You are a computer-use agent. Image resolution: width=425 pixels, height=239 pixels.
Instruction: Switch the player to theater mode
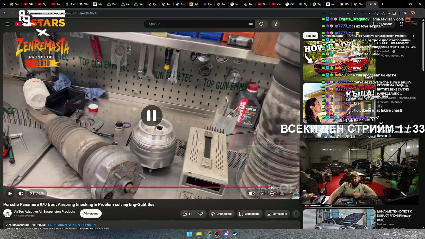[282, 193]
